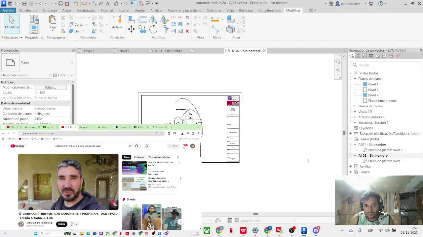This screenshot has width=423, height=237.
Task: Close the A102 - Sin nombre tab
Action: pos(264,51)
